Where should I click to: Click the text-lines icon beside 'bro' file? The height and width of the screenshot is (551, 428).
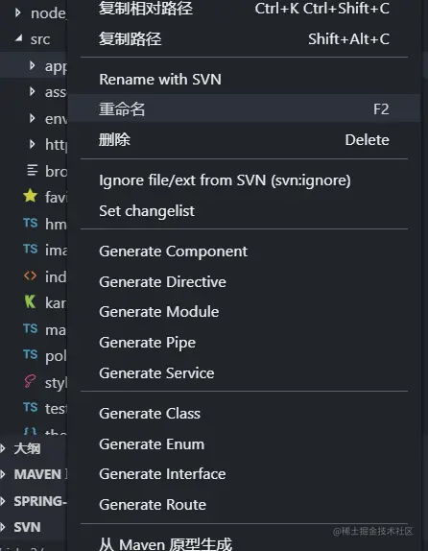click(x=32, y=171)
